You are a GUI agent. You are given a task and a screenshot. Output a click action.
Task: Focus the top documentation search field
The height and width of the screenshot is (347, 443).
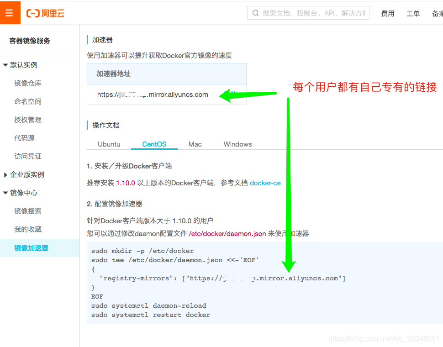pos(308,13)
